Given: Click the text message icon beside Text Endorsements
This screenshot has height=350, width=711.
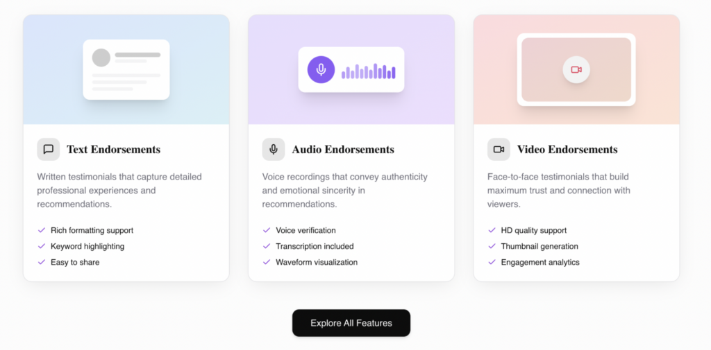Looking at the screenshot, I should point(49,149).
